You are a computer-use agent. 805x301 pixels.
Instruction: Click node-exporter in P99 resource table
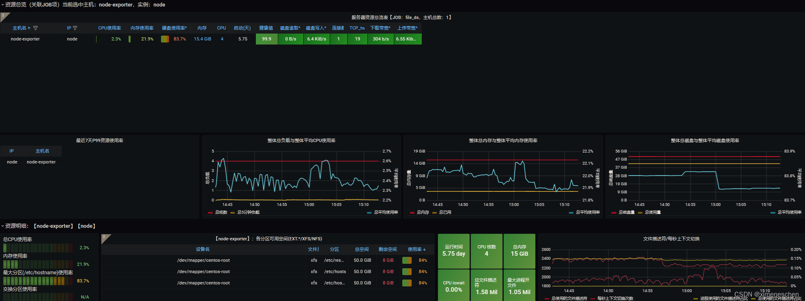[x=41, y=162]
